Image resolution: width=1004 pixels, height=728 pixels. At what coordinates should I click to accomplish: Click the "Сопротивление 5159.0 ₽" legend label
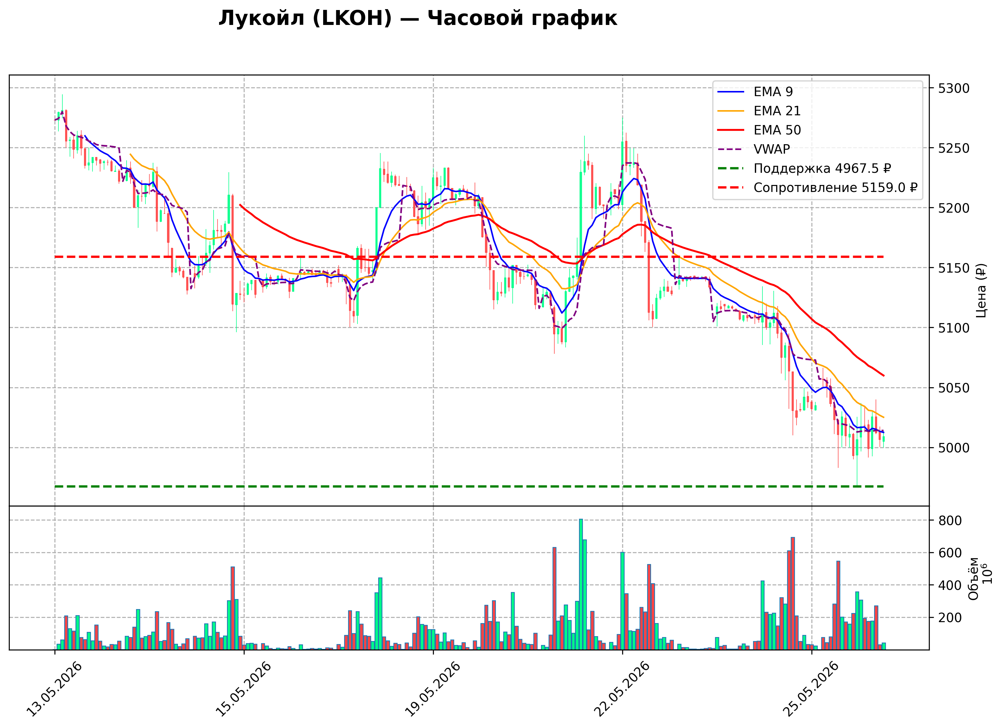[x=835, y=188]
